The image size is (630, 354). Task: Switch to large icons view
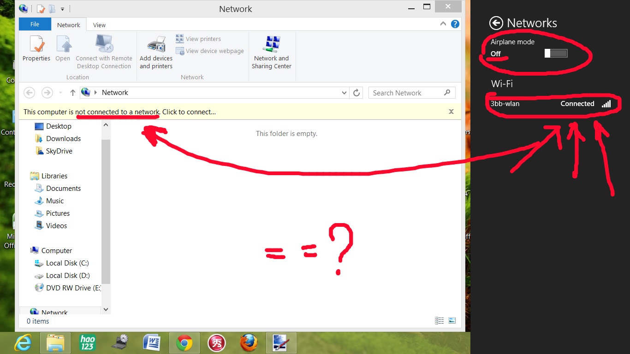pyautogui.click(x=452, y=321)
